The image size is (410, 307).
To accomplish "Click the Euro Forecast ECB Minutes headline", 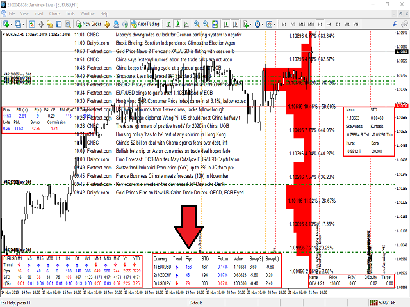I will coord(177,159).
